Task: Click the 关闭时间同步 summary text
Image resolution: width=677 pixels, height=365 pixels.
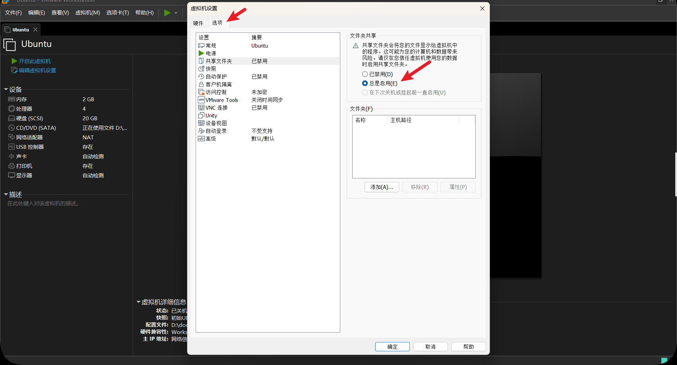Action: (x=267, y=100)
